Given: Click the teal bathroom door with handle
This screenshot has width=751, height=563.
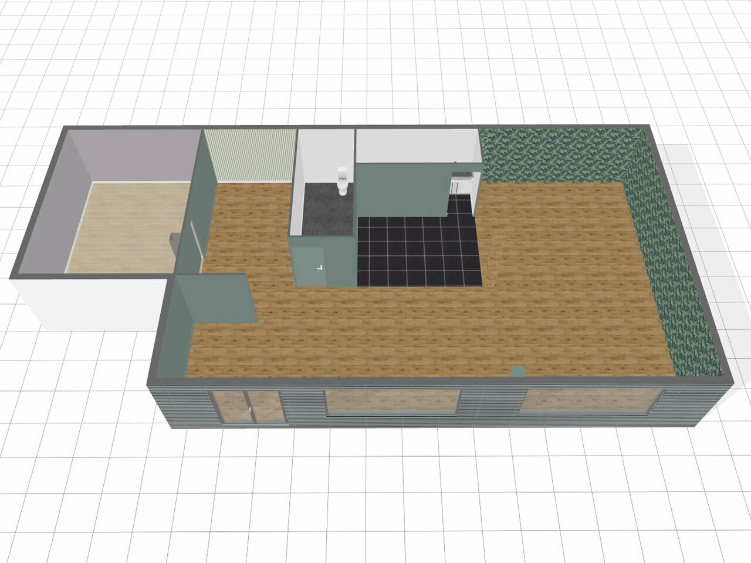Looking at the screenshot, I should 311,266.
